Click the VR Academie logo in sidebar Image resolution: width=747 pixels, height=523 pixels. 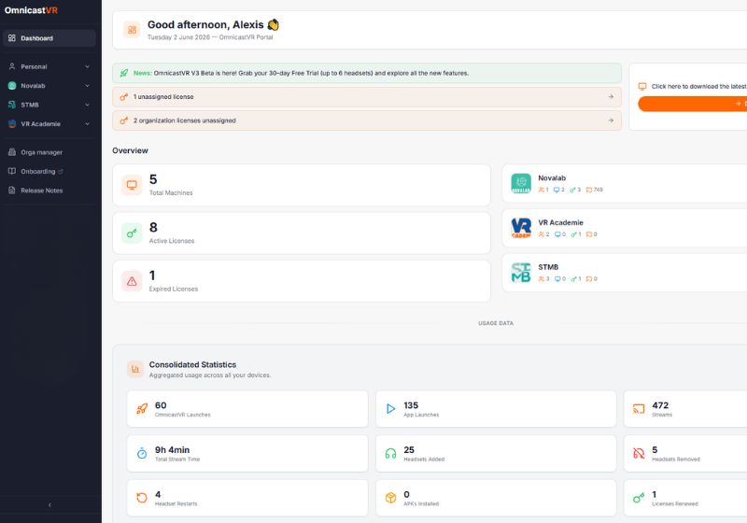point(12,124)
